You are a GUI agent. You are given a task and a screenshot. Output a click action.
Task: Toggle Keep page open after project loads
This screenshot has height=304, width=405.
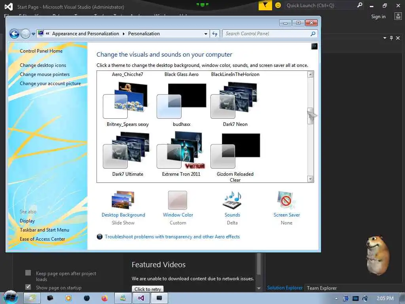pos(28,273)
